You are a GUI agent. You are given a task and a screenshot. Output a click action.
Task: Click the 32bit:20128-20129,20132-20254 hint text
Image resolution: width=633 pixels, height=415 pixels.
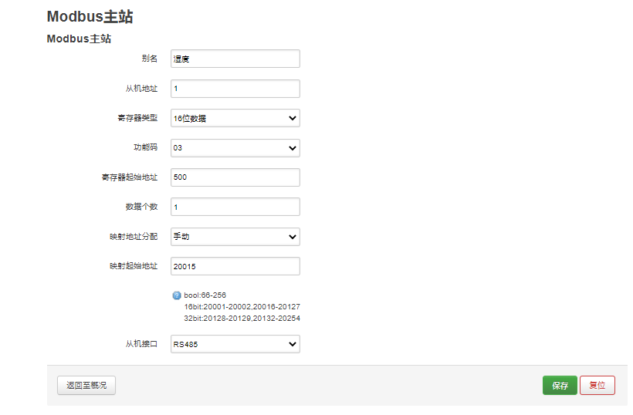coord(242,319)
